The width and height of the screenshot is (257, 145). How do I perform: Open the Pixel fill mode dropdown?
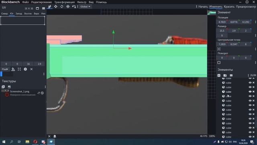5,69
